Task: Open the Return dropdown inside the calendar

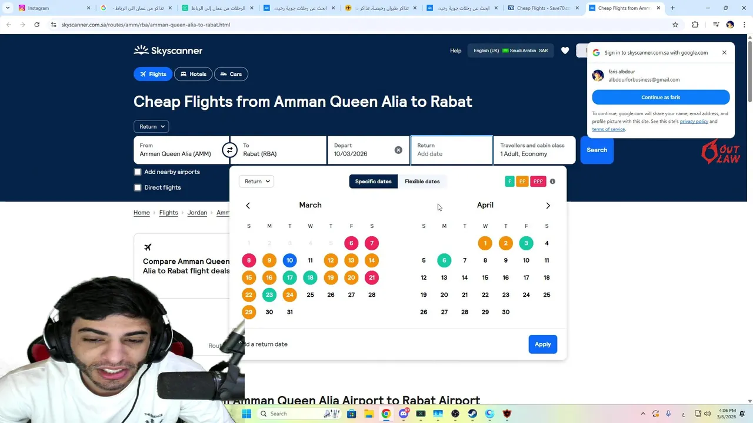Action: point(256,182)
